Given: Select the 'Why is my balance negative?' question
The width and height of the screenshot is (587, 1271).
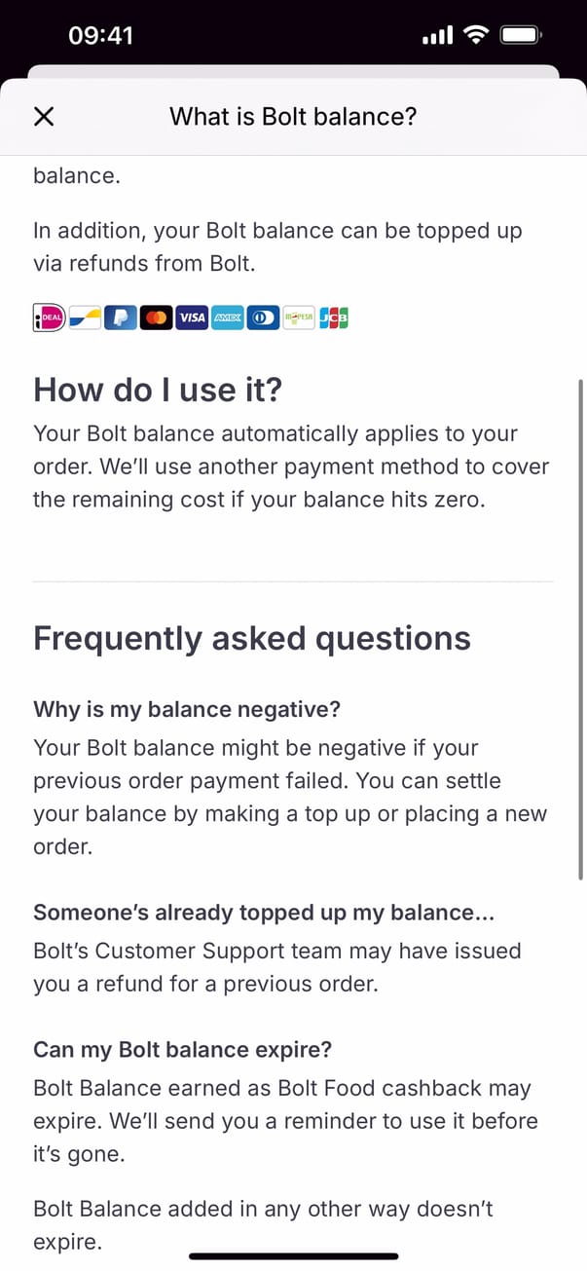Looking at the screenshot, I should (187, 709).
